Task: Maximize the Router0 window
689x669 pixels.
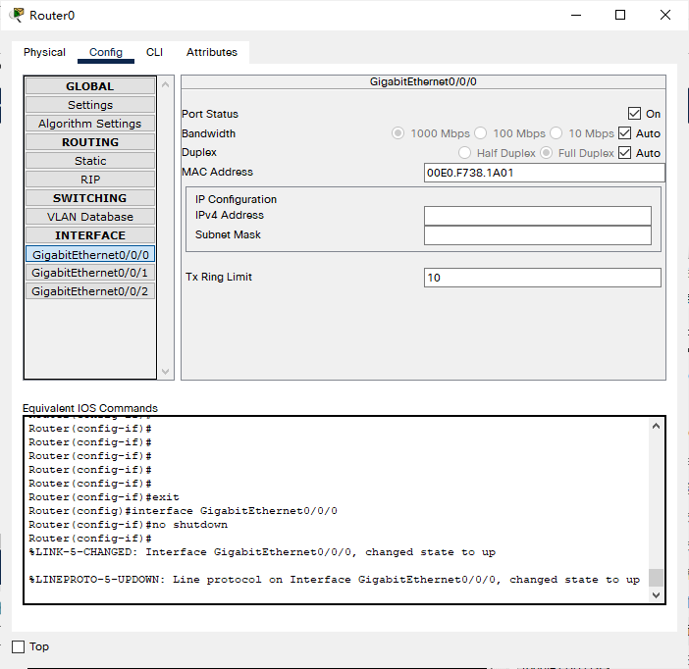Action: (x=620, y=15)
